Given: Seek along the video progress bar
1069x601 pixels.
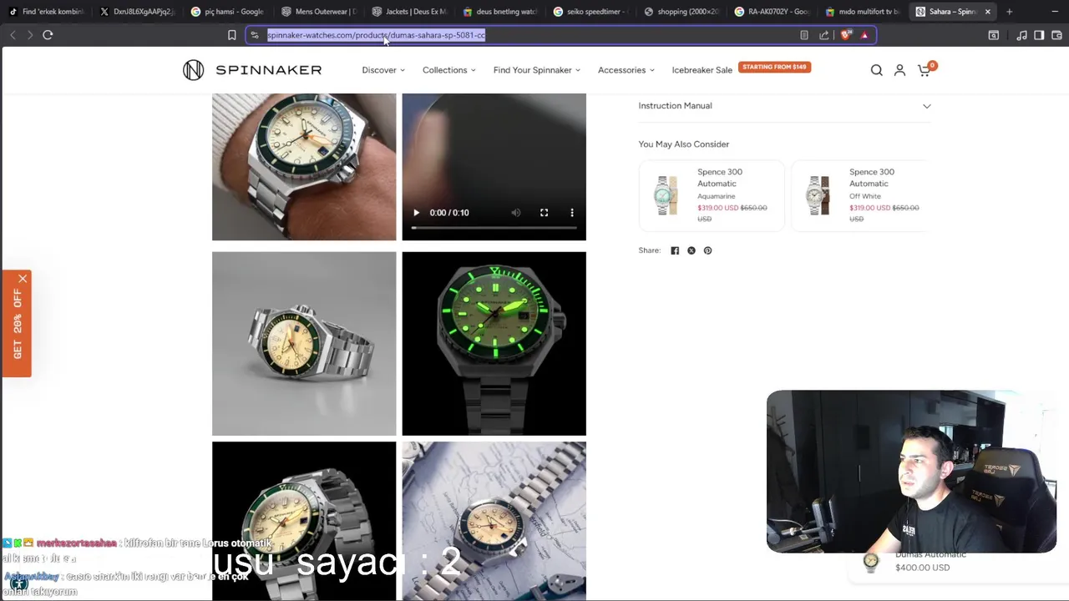Looking at the screenshot, I should 494,227.
